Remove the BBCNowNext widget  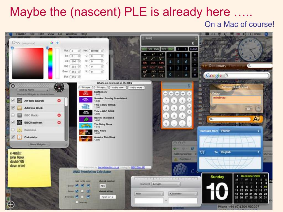coord(59,123)
